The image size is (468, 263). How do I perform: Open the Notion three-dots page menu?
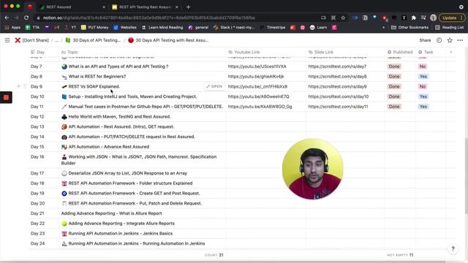pyautogui.click(x=460, y=40)
